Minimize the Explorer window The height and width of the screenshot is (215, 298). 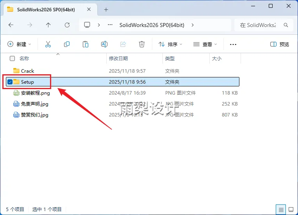point(253,6)
